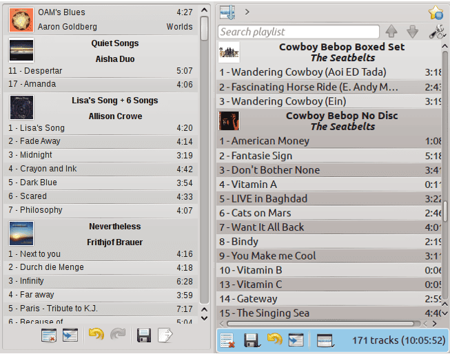Select track 3 - Don't Bother None
Screen dimensions: 450x354
pyautogui.click(x=329, y=170)
